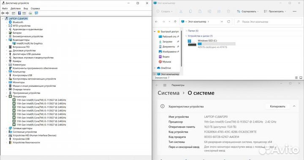The width and height of the screenshot is (304, 160).
Task: Click the Back arrow in Device Manager toolbar
Action: pos(3,13)
